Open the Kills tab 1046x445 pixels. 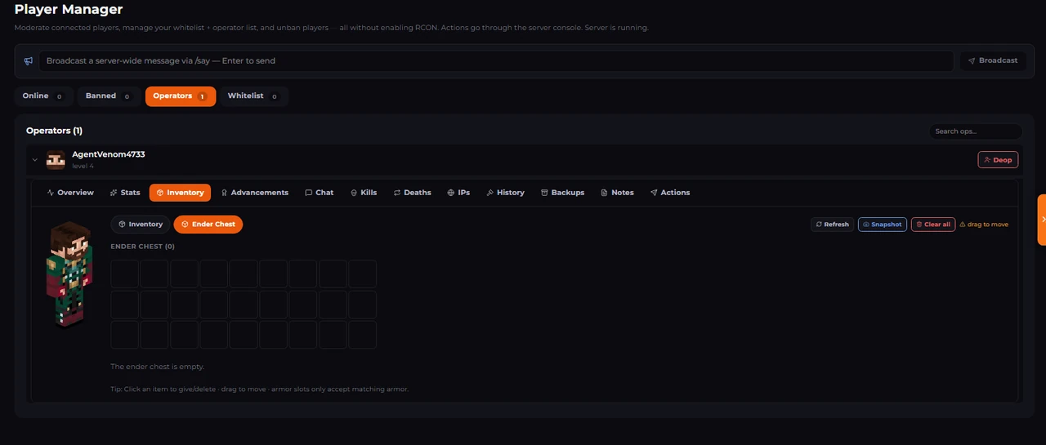364,193
